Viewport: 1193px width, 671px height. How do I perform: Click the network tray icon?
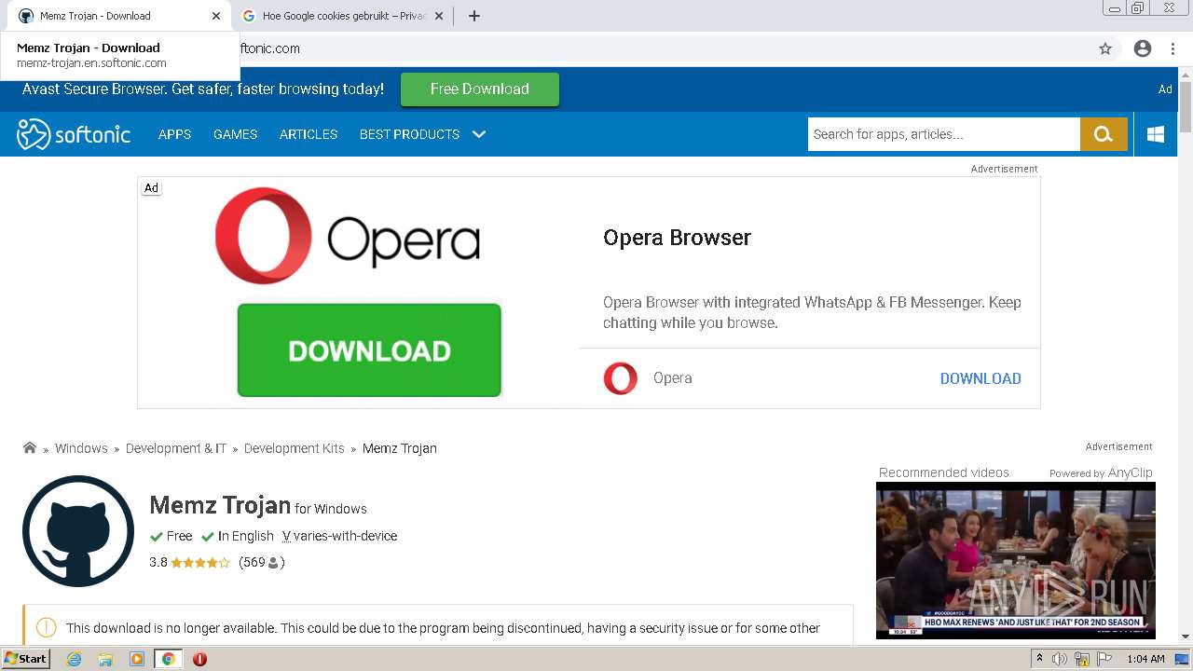click(1081, 659)
